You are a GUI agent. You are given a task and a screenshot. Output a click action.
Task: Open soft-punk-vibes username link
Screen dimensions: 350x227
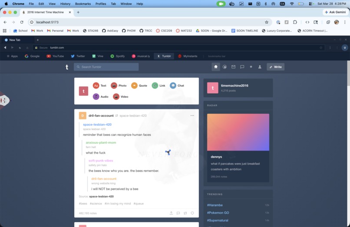101,161
